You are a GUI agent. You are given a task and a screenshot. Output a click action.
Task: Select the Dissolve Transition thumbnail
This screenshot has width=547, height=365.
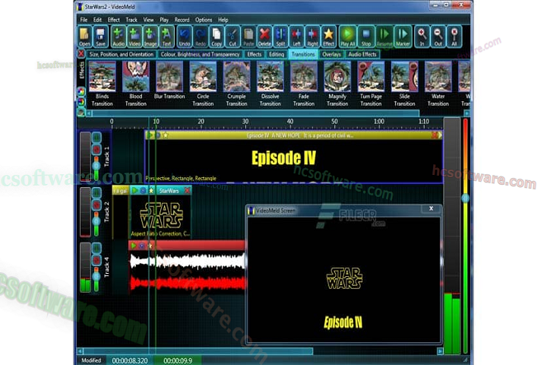pyautogui.click(x=270, y=84)
